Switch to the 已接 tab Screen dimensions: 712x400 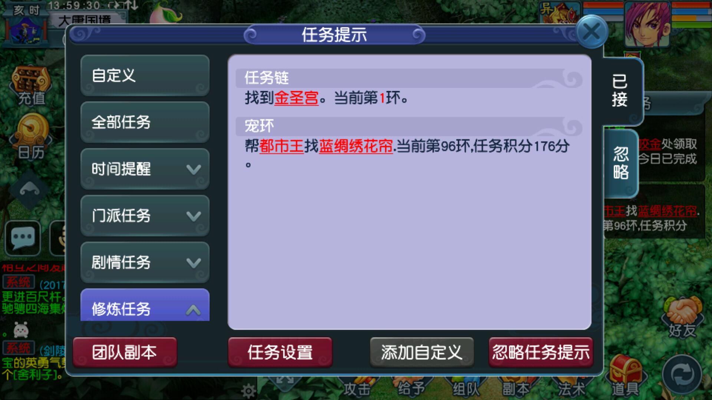622,91
